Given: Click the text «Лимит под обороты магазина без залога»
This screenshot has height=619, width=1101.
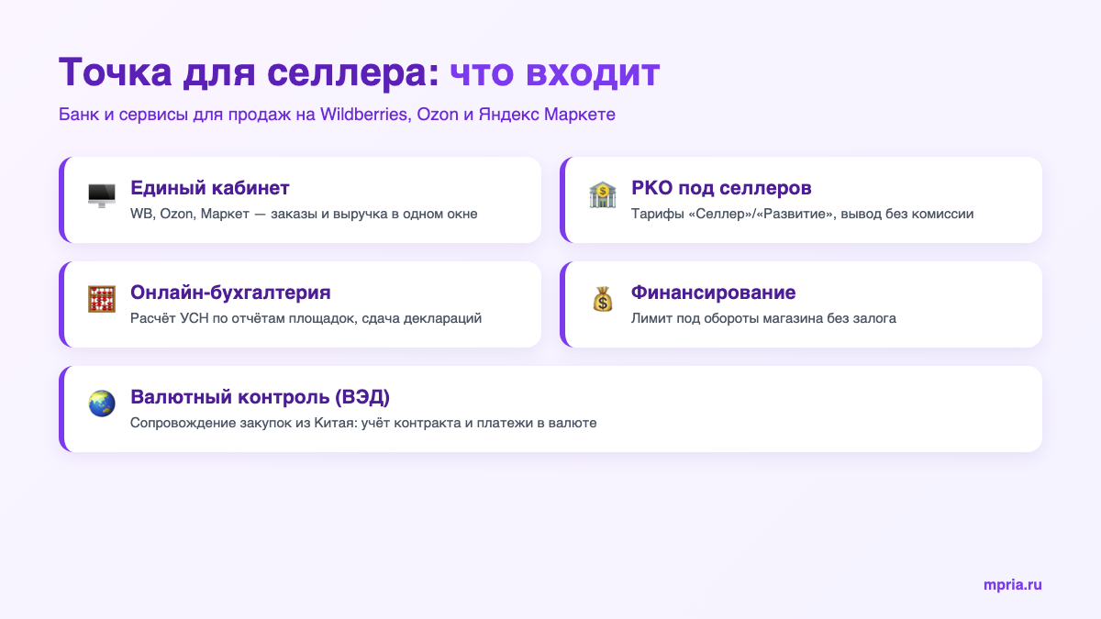Looking at the screenshot, I should pyautogui.click(x=763, y=319).
